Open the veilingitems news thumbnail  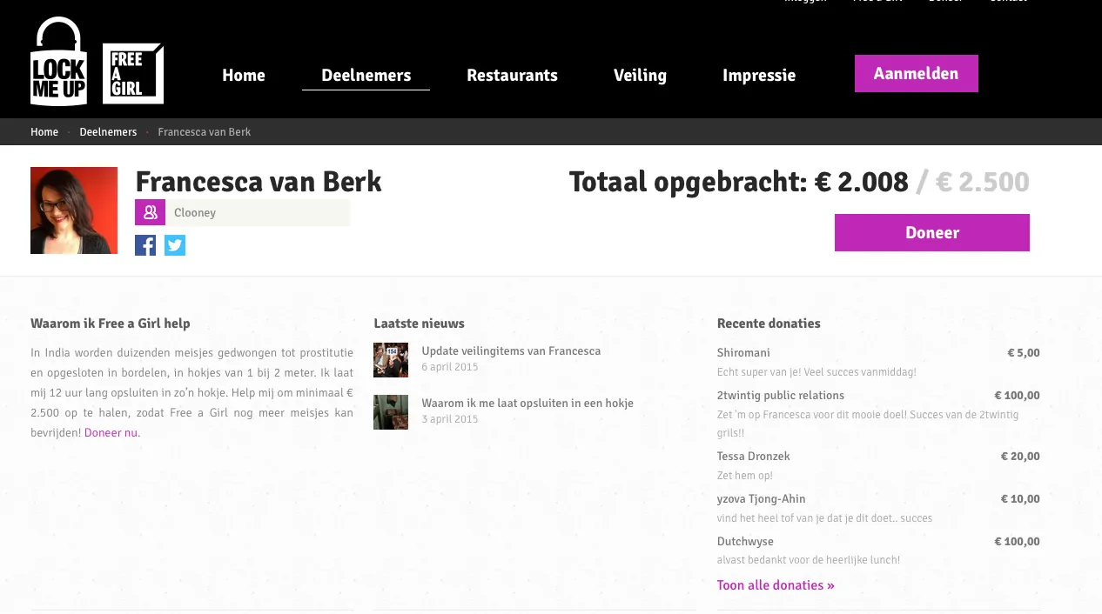pyautogui.click(x=391, y=360)
